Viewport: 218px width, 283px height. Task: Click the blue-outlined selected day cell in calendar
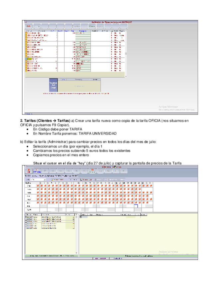136,206
